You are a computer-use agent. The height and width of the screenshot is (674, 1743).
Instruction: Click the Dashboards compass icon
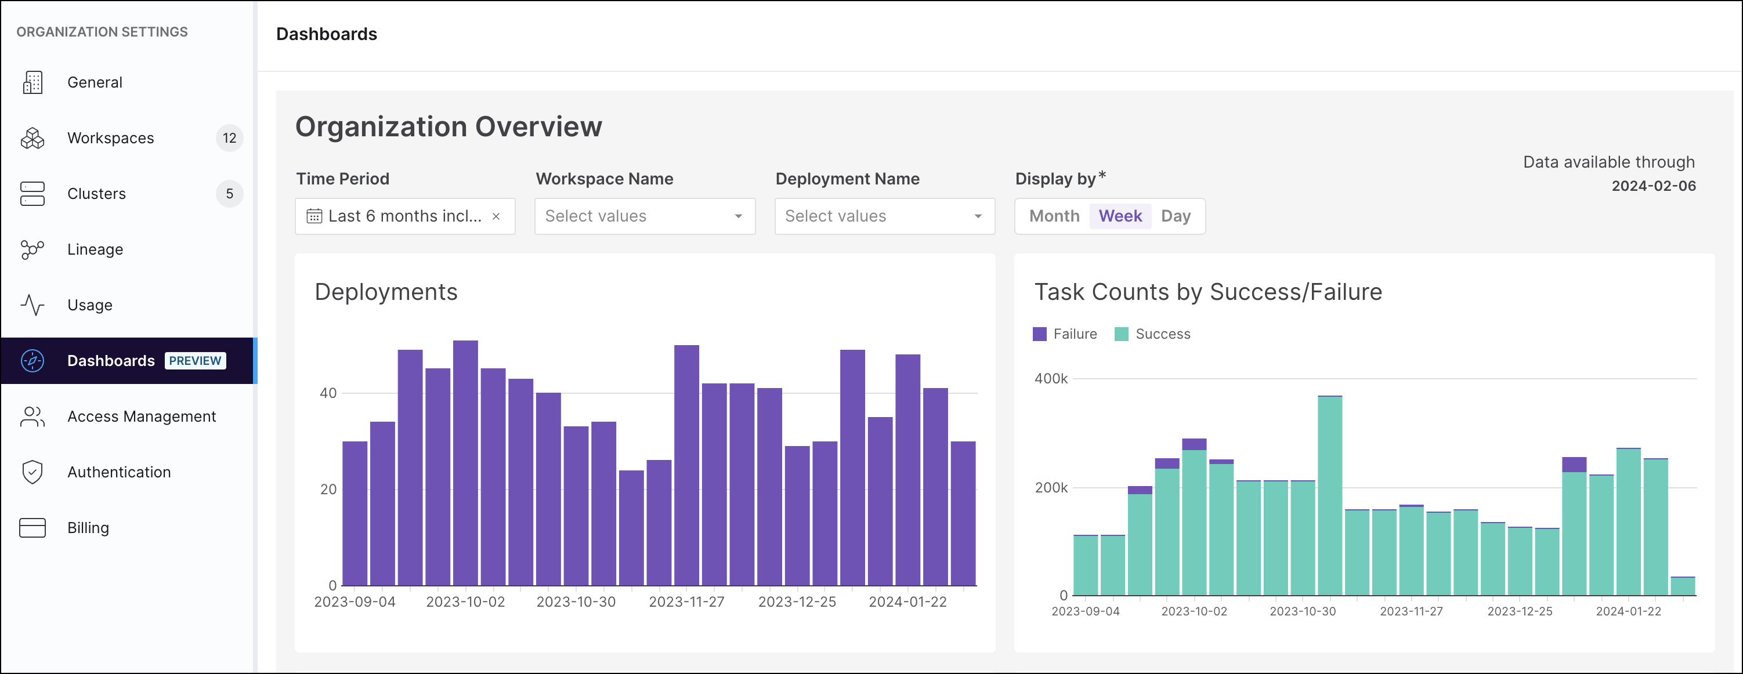click(x=32, y=361)
